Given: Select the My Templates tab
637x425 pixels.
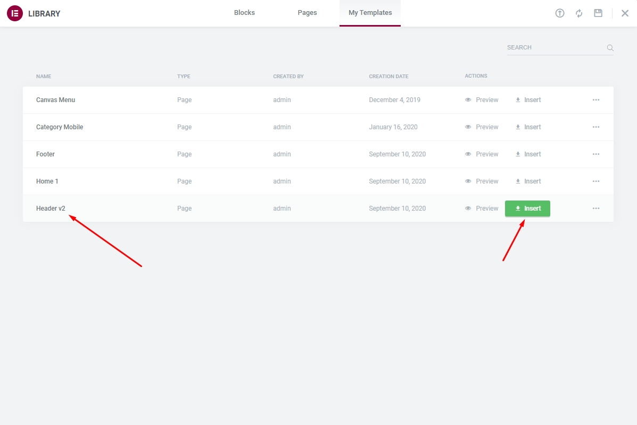Looking at the screenshot, I should (x=370, y=13).
